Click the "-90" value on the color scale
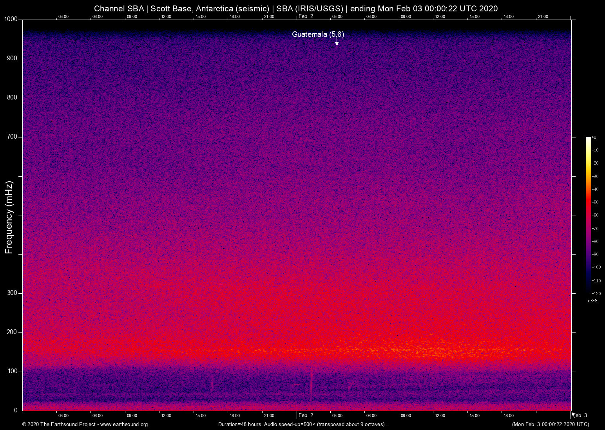Image resolution: width=605 pixels, height=430 pixels. pyautogui.click(x=595, y=255)
